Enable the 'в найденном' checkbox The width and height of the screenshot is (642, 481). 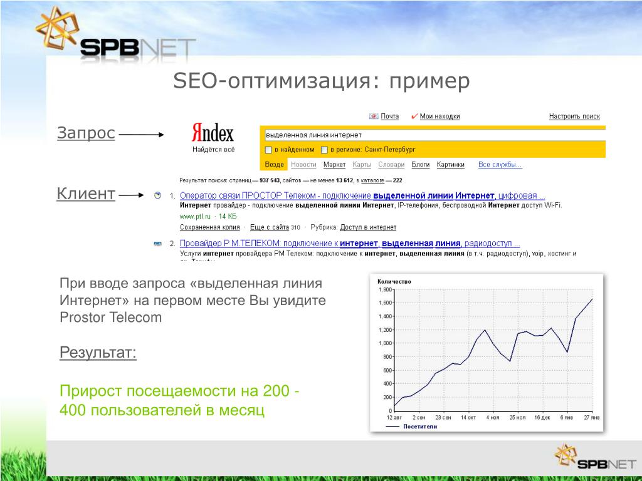(268, 150)
